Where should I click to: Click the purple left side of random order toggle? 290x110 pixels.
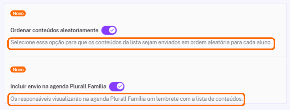coord(105,30)
